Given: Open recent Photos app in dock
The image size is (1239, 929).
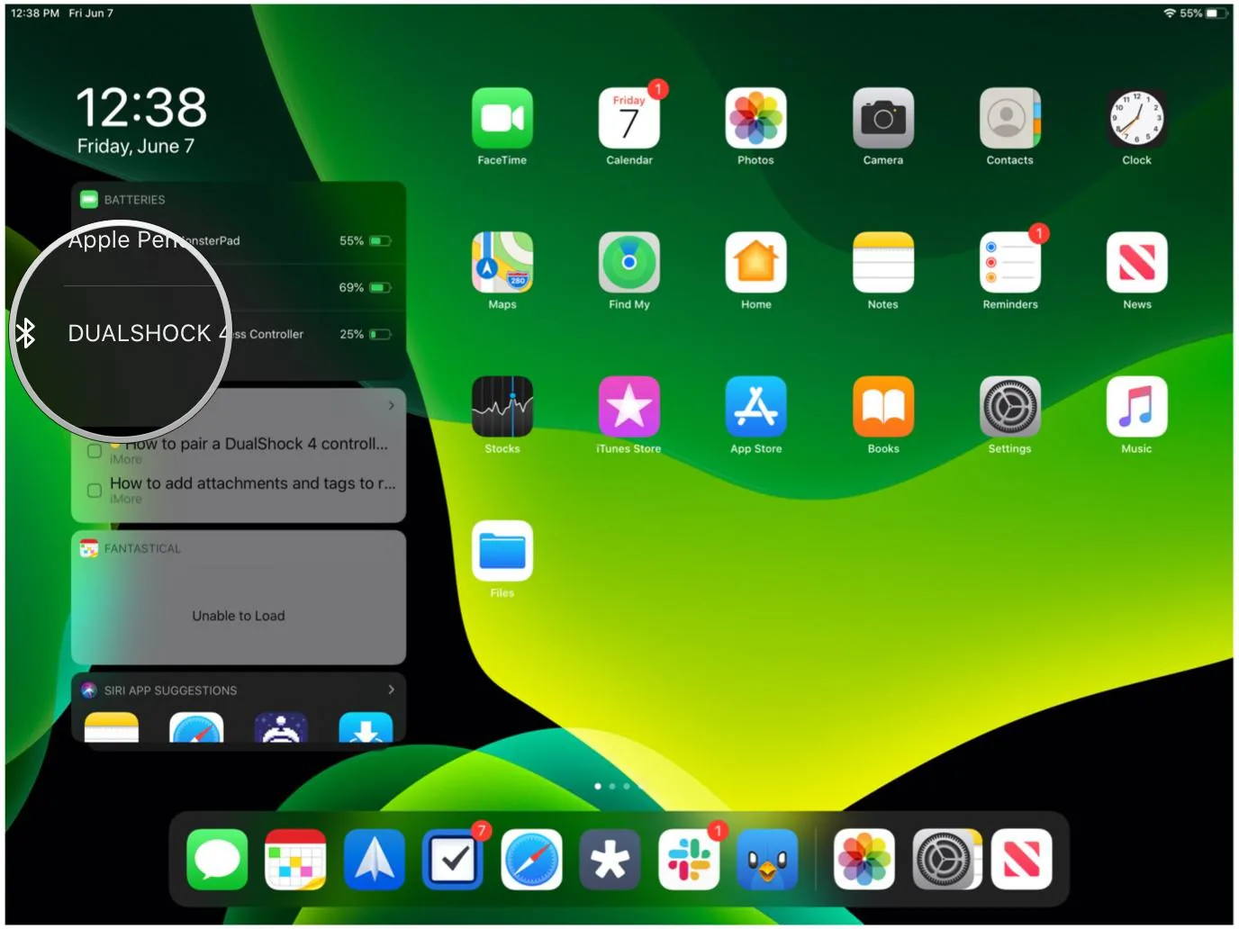Looking at the screenshot, I should (864, 859).
